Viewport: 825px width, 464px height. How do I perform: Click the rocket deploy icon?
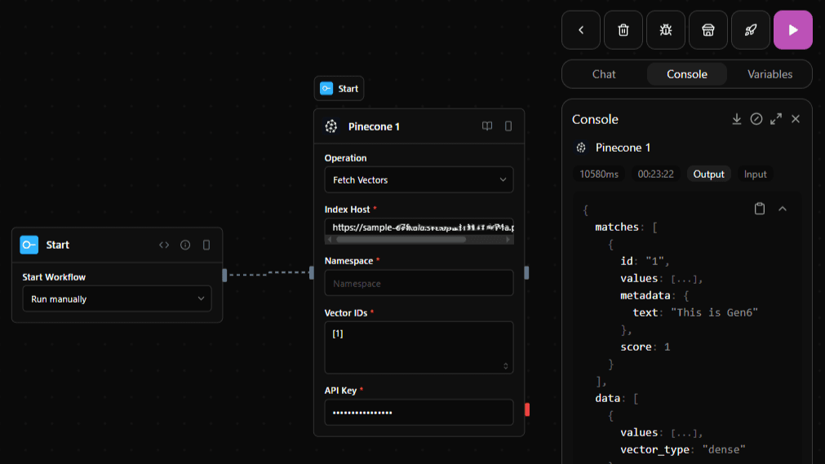coord(750,30)
